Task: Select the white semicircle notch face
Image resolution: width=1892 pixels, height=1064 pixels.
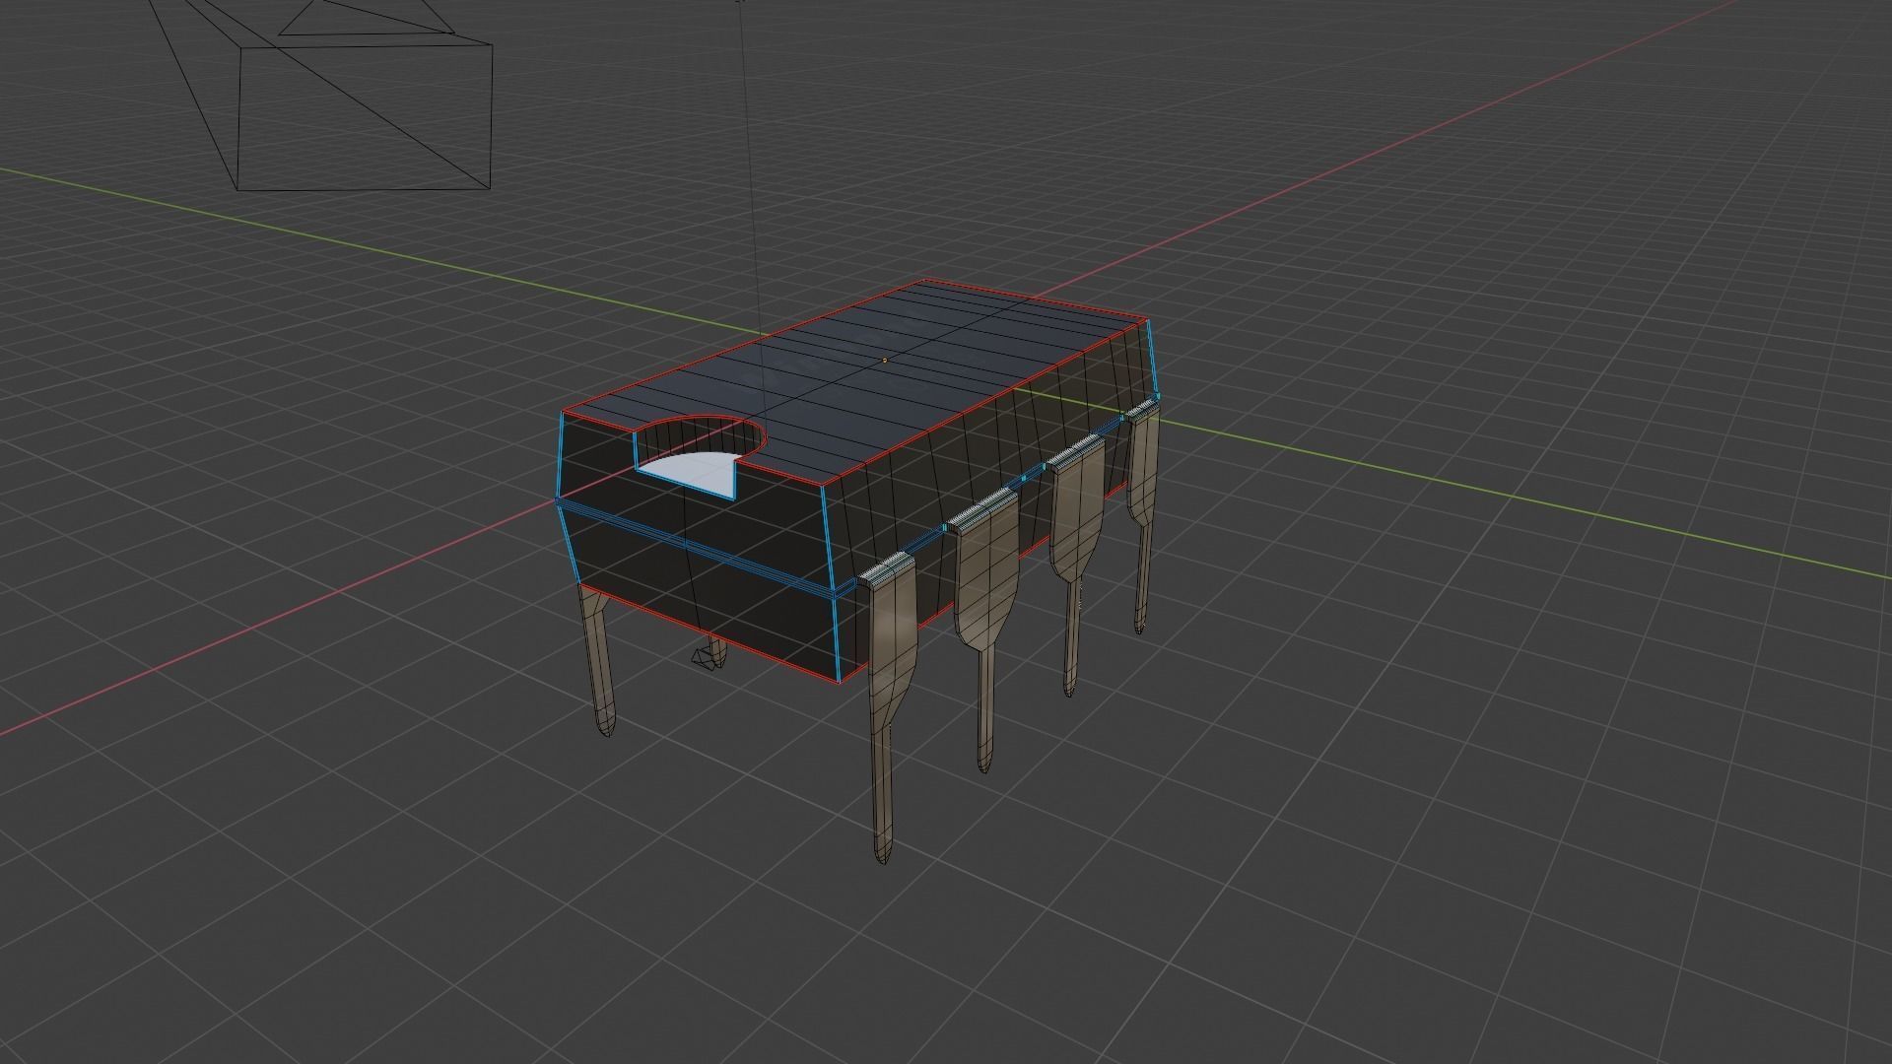Action: coord(698,475)
